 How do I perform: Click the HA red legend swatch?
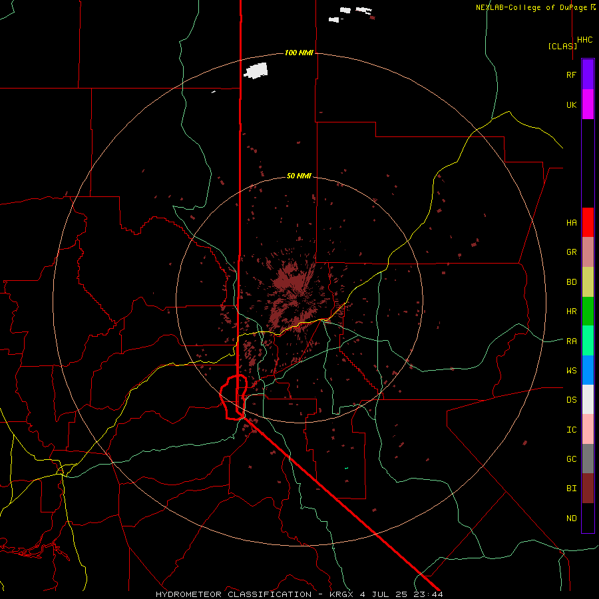(x=588, y=222)
